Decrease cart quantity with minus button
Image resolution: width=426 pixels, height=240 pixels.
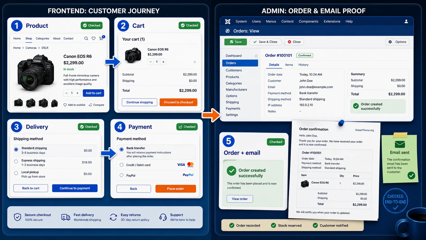pos(151,62)
